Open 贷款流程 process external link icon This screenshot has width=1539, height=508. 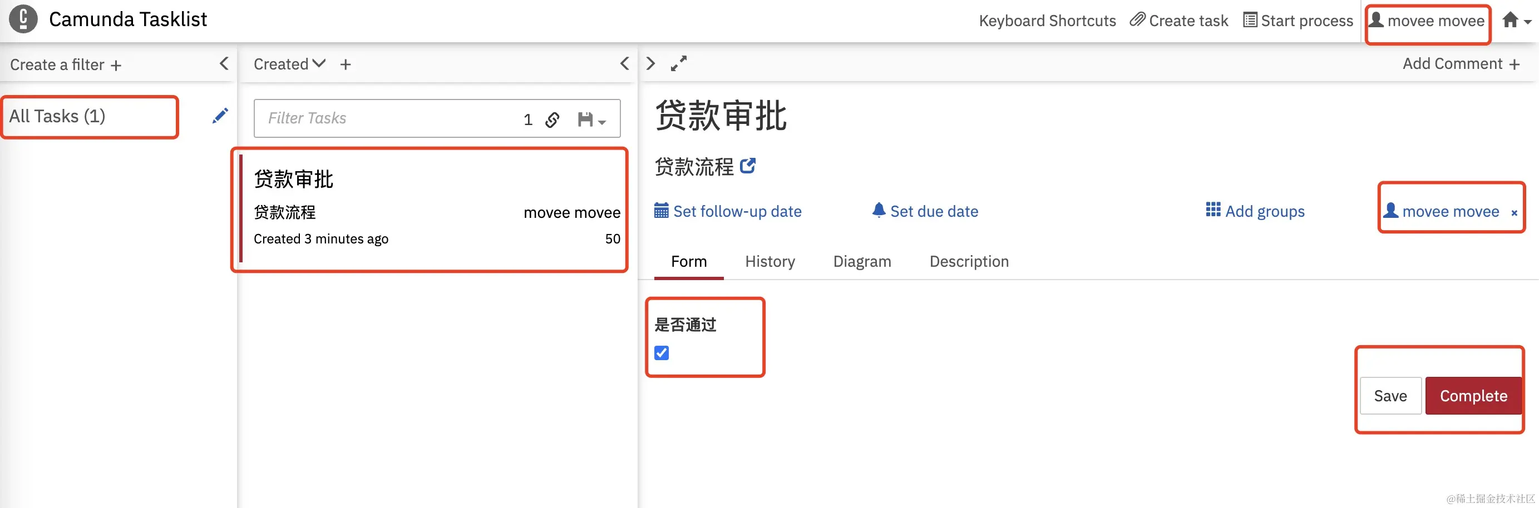click(747, 166)
